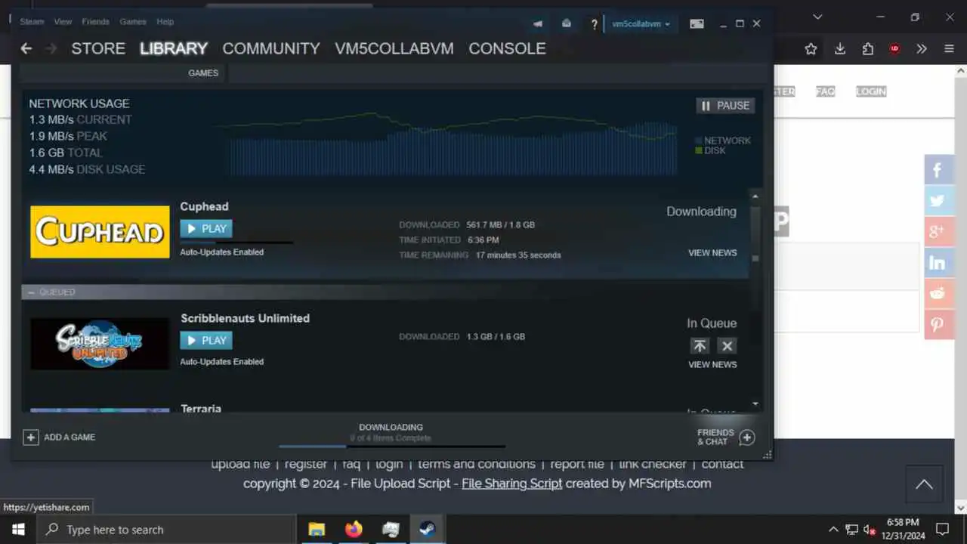The width and height of the screenshot is (967, 544).
Task: Bookmark this page with Firefox star icon
Action: tap(811, 49)
